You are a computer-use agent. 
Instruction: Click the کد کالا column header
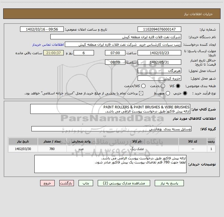193,142
